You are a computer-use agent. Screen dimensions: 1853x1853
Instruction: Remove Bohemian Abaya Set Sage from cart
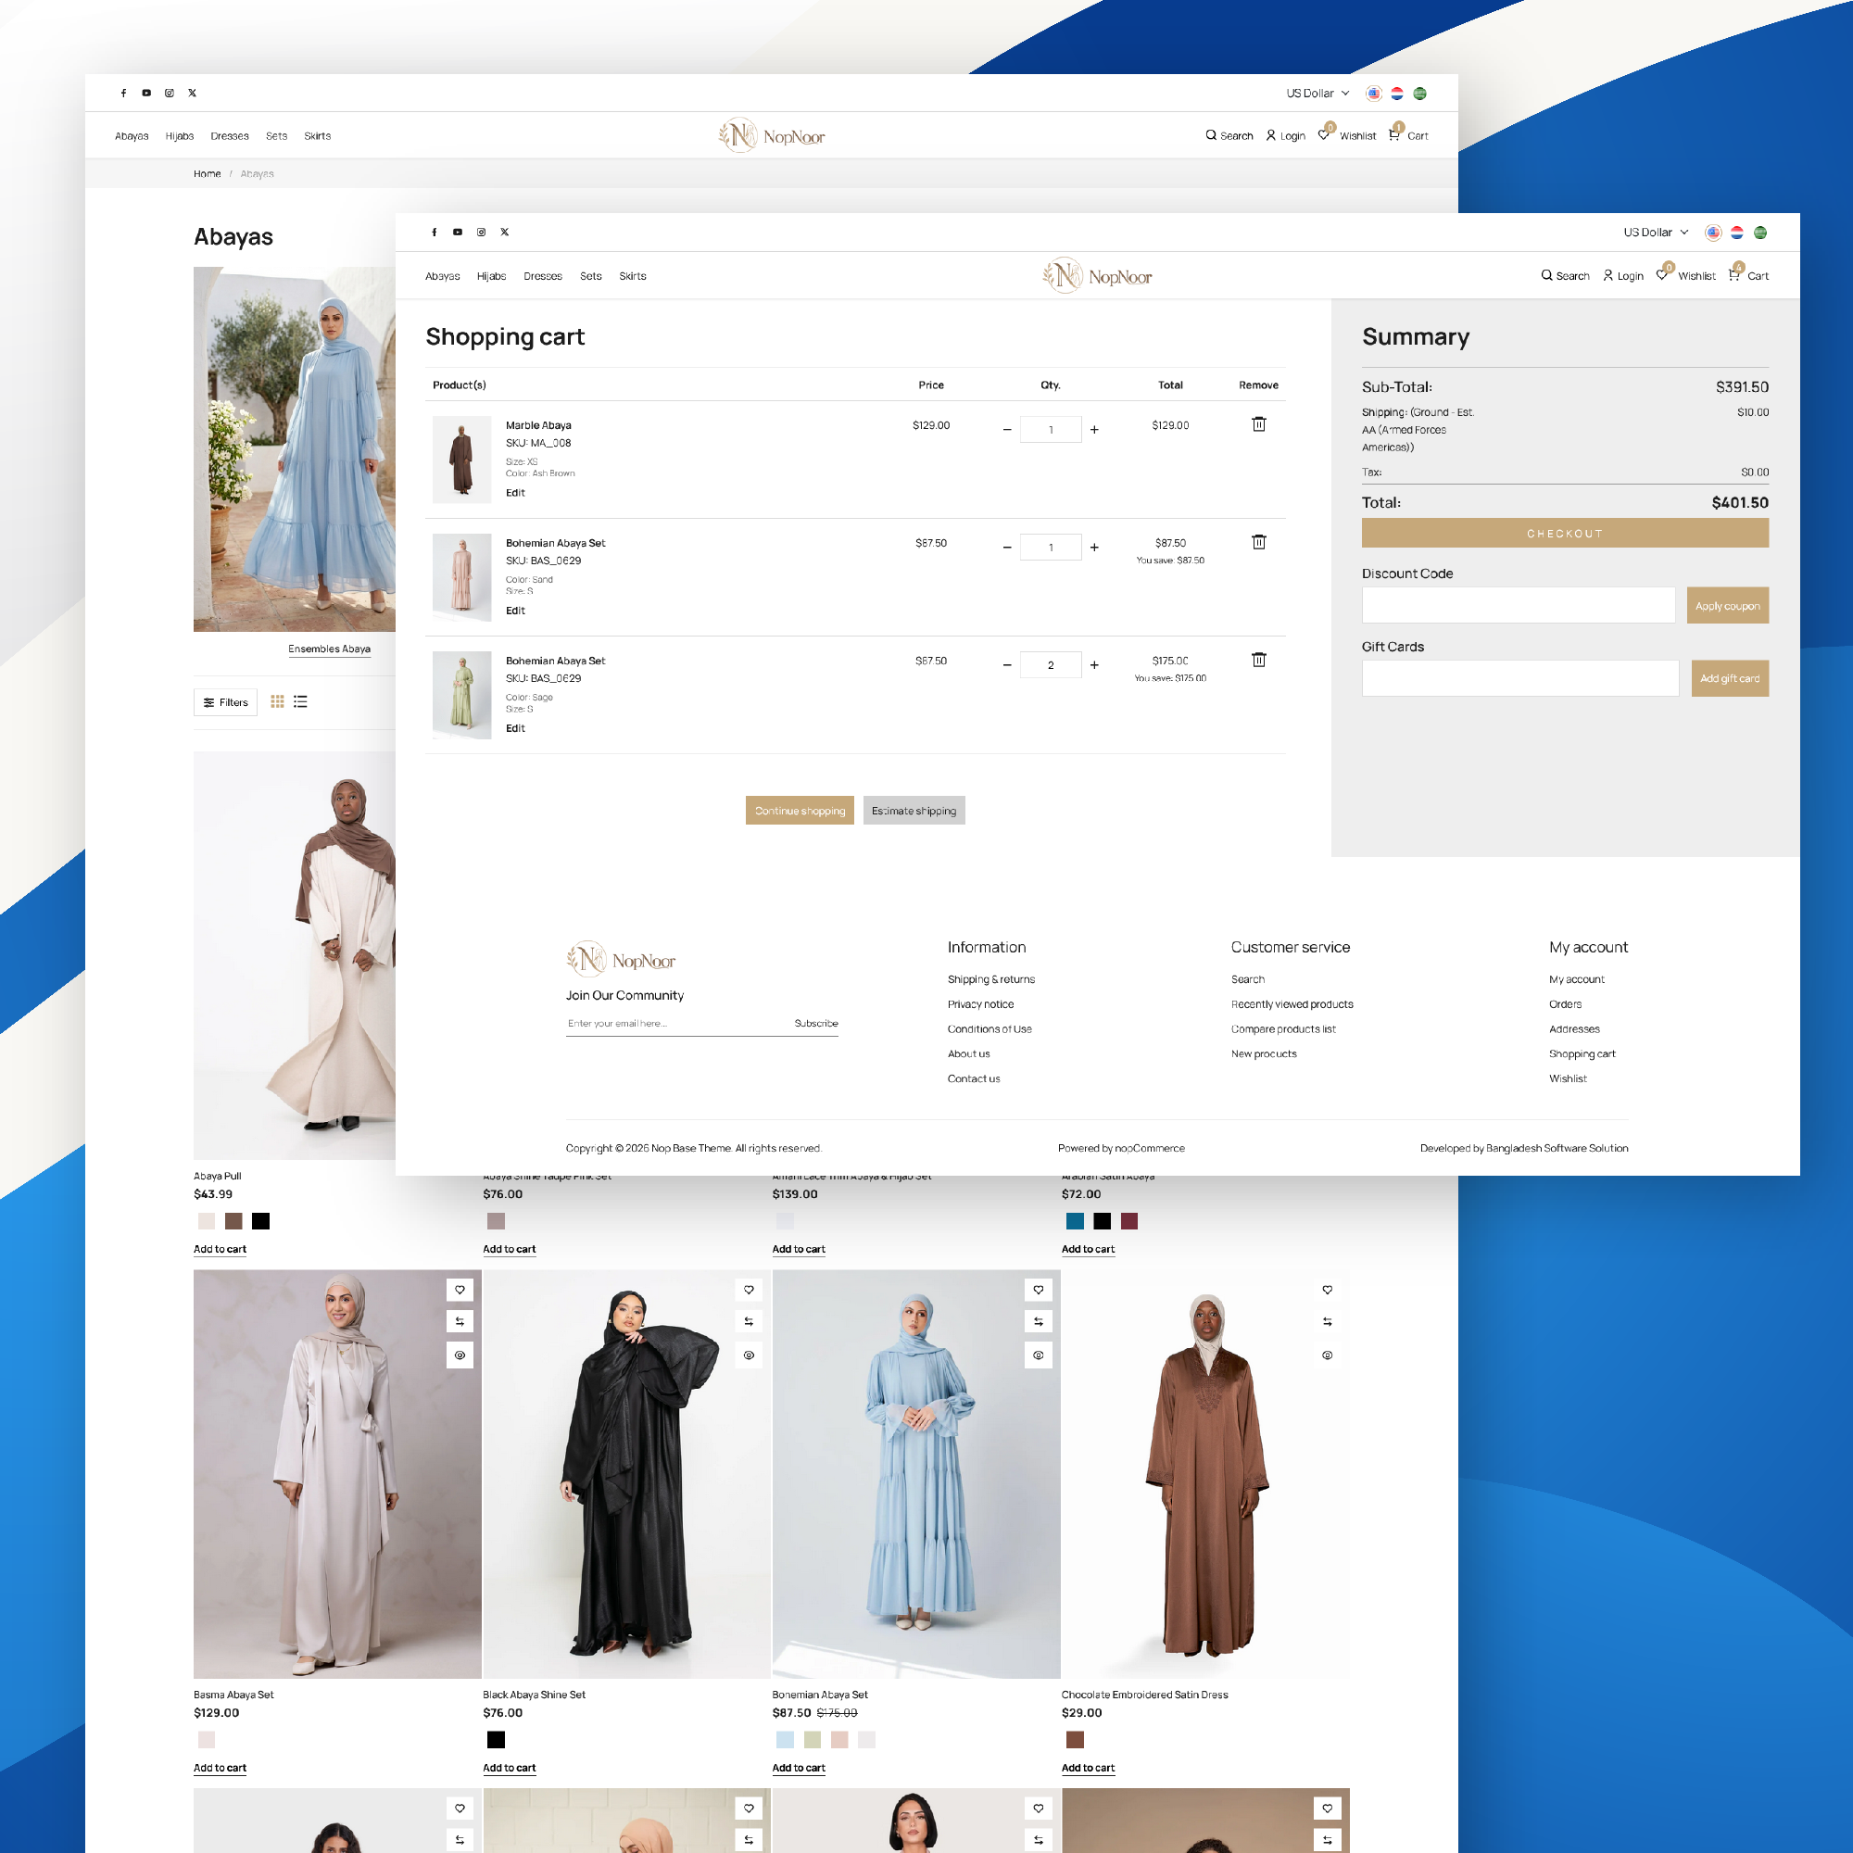(1258, 660)
